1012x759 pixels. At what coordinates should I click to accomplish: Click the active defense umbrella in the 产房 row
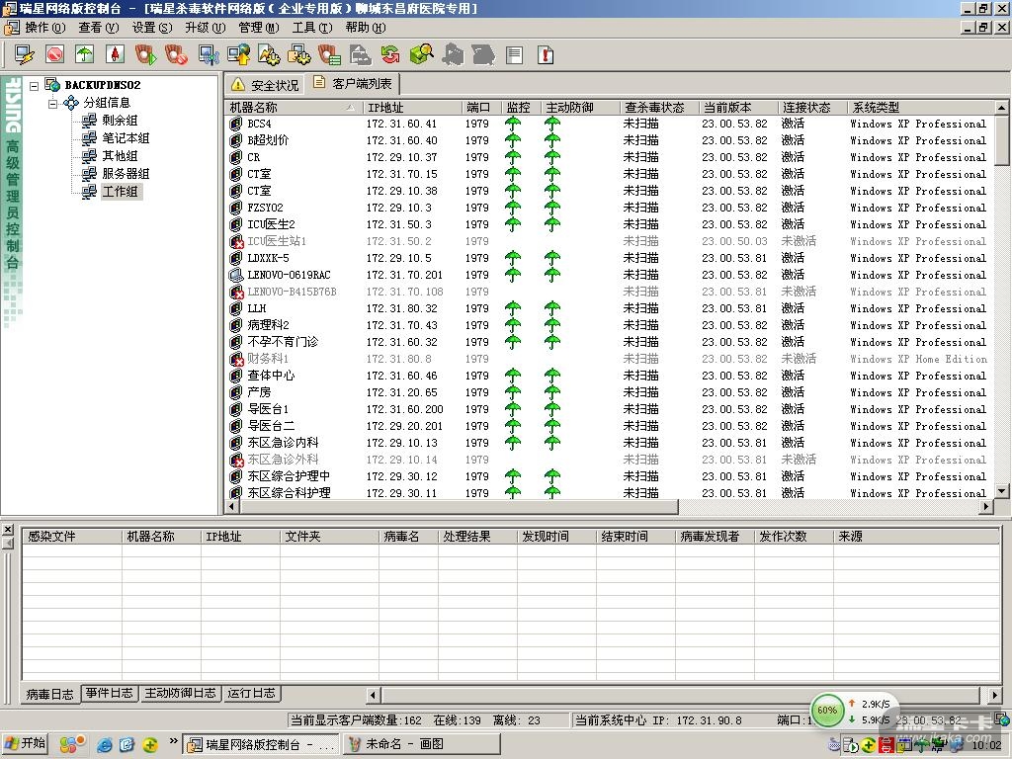coord(551,391)
